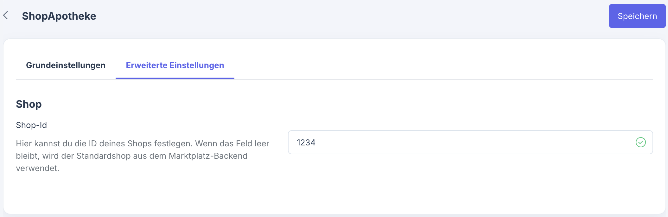Click the active tab's underlined label

click(x=175, y=65)
